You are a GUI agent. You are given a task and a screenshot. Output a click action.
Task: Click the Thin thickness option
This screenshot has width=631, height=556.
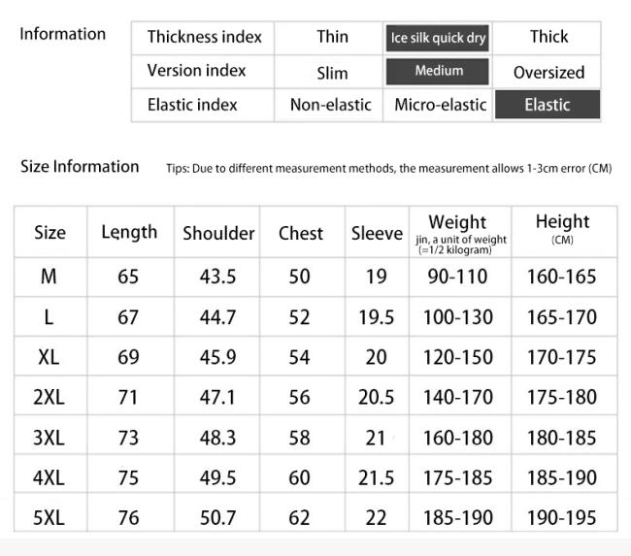[x=332, y=37]
